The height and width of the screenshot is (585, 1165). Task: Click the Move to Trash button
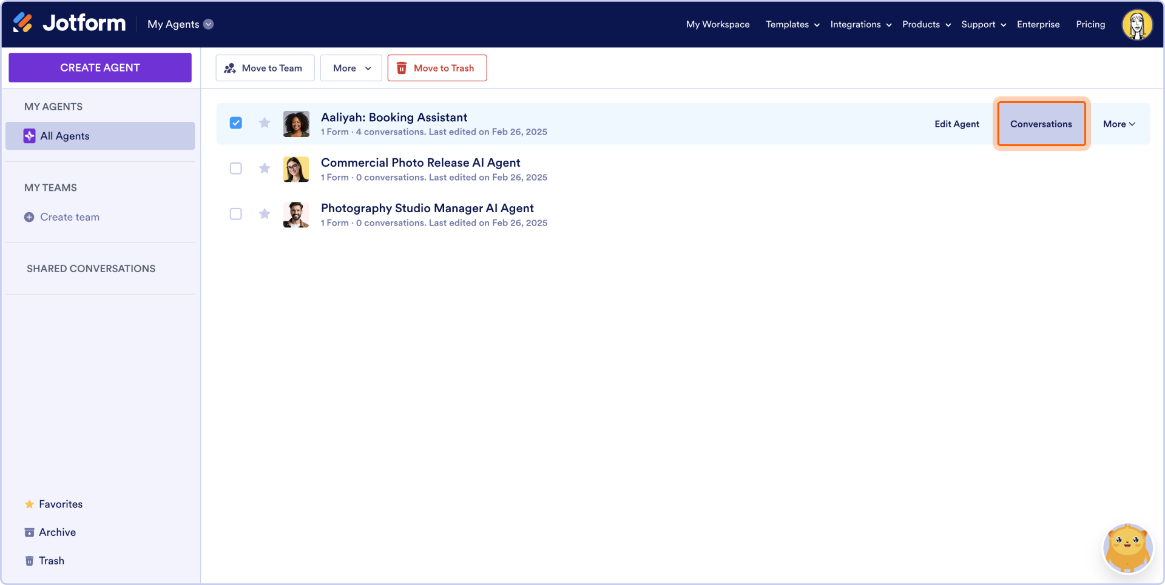tap(437, 68)
